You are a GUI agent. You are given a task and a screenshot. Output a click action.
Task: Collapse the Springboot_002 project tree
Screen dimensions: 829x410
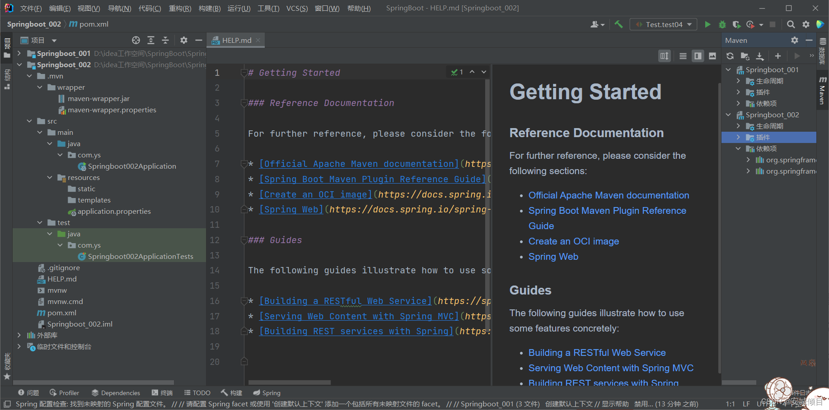tap(19, 64)
